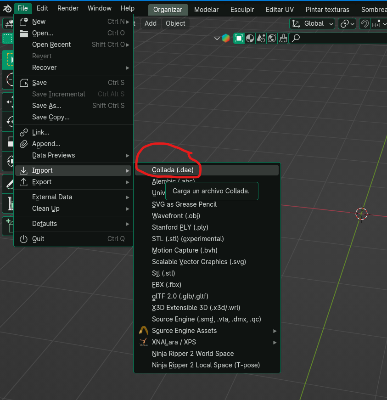Toggle the snapping magnet button
387x400 pixels.
[365, 24]
